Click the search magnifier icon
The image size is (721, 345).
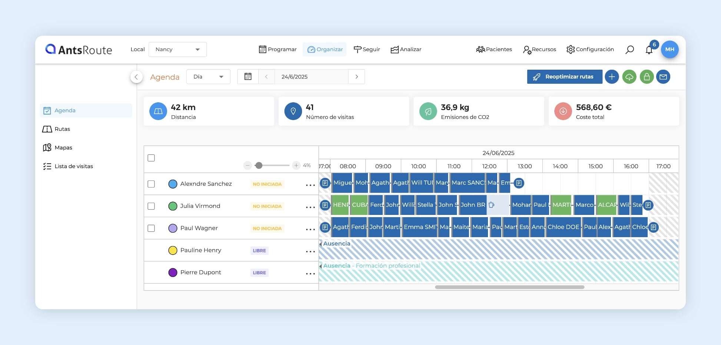point(629,50)
